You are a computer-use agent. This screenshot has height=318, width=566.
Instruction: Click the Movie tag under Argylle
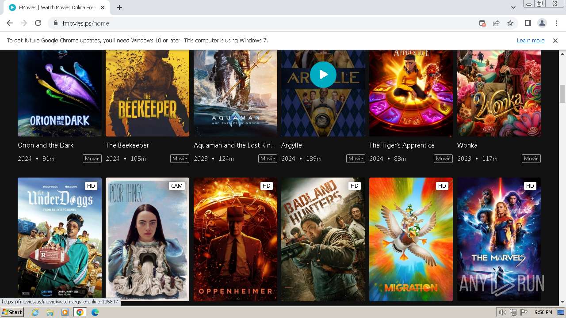[x=356, y=159]
